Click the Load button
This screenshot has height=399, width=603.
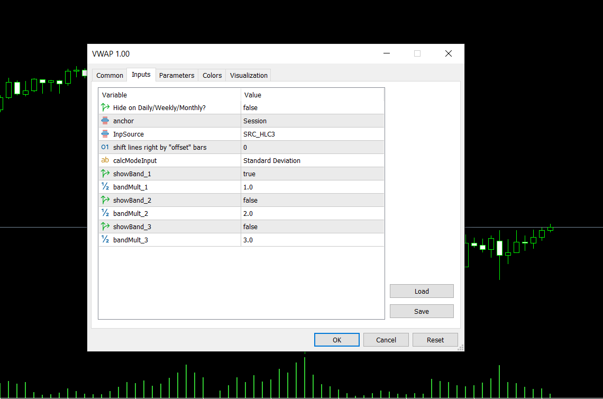(422, 291)
